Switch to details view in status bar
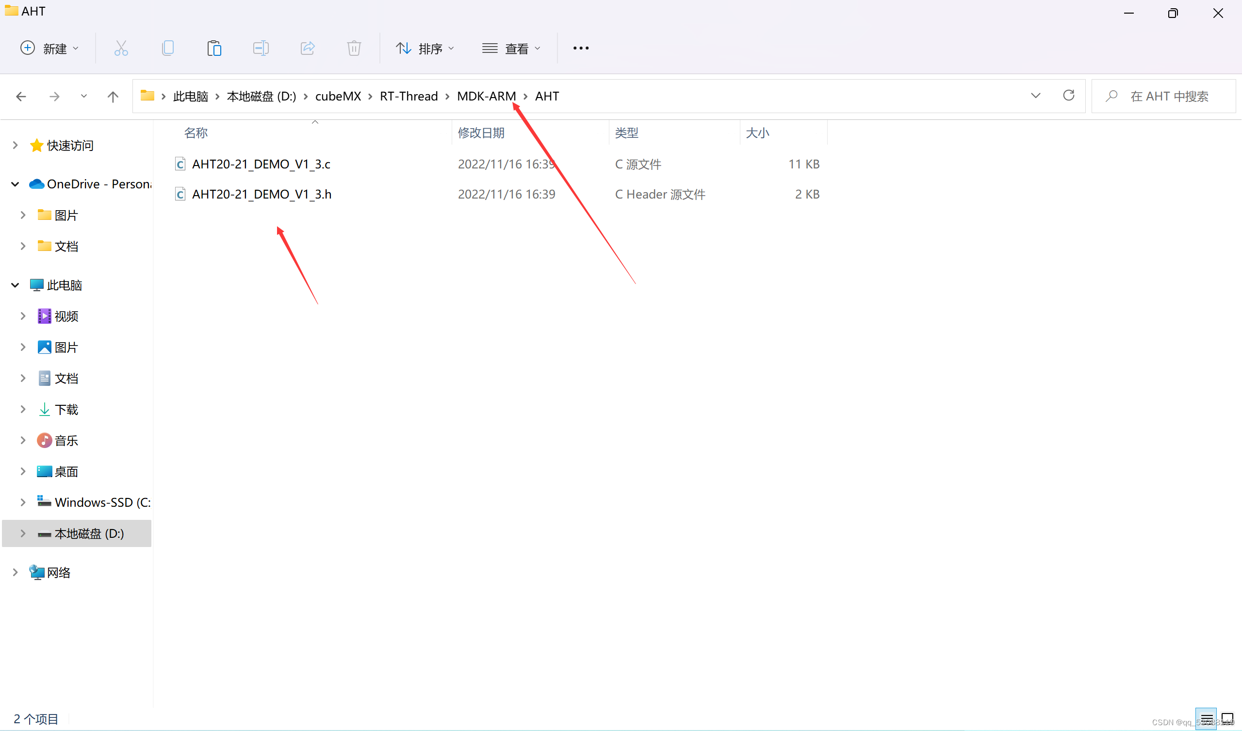The width and height of the screenshot is (1242, 731). [x=1206, y=719]
